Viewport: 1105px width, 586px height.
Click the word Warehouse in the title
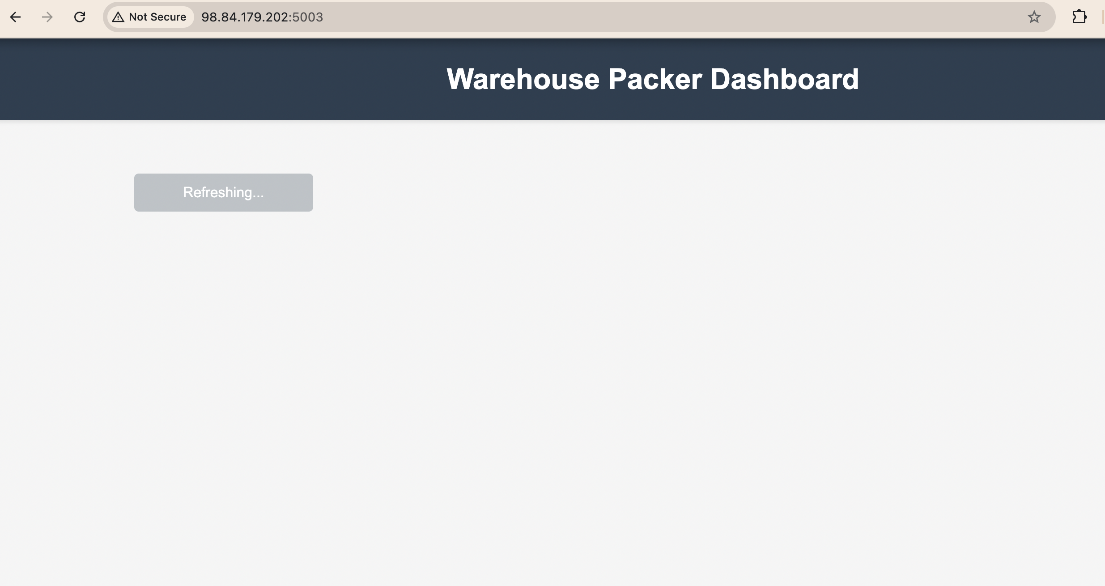[x=523, y=79]
